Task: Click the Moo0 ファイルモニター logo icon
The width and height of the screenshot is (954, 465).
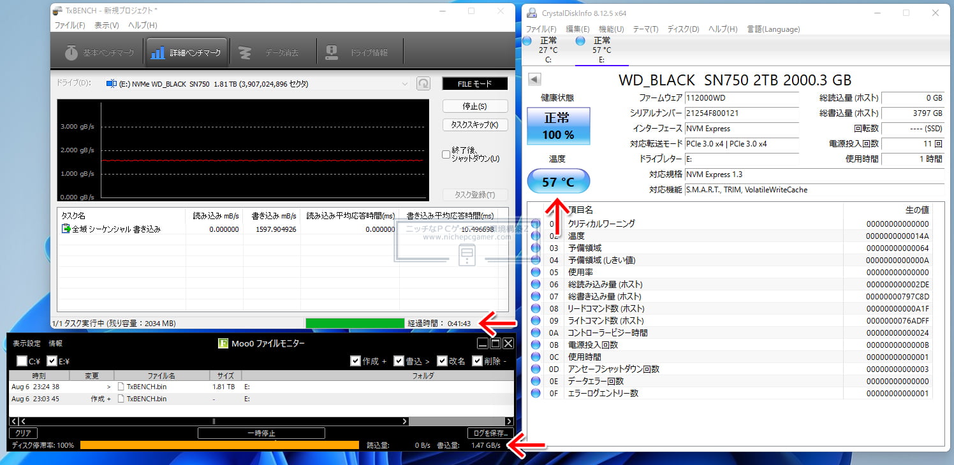Action: coord(223,344)
